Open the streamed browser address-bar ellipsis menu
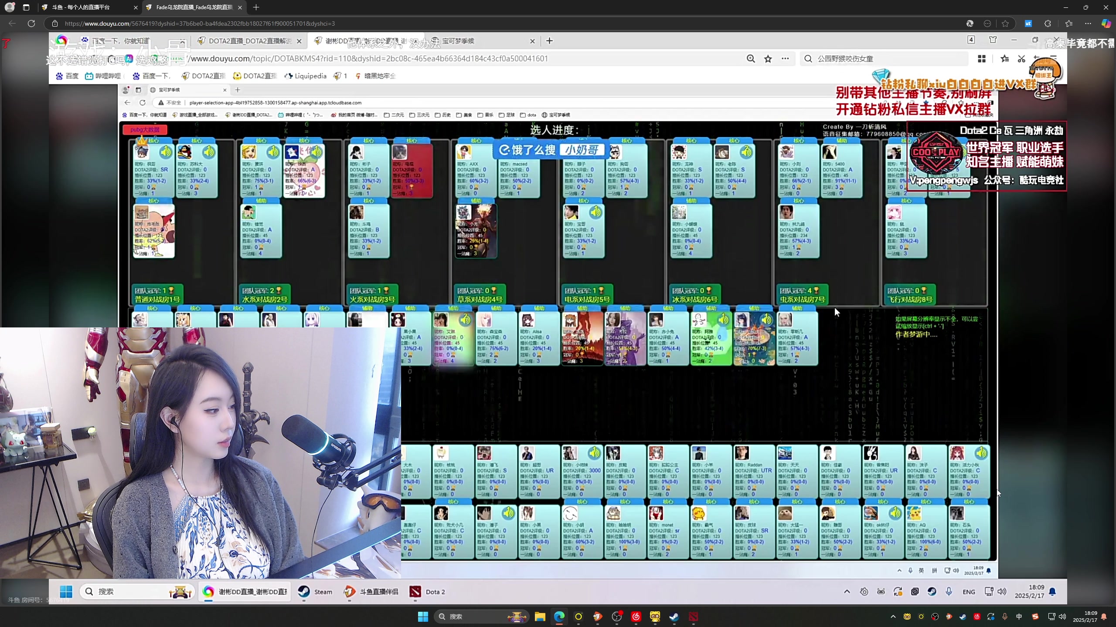 point(785,59)
